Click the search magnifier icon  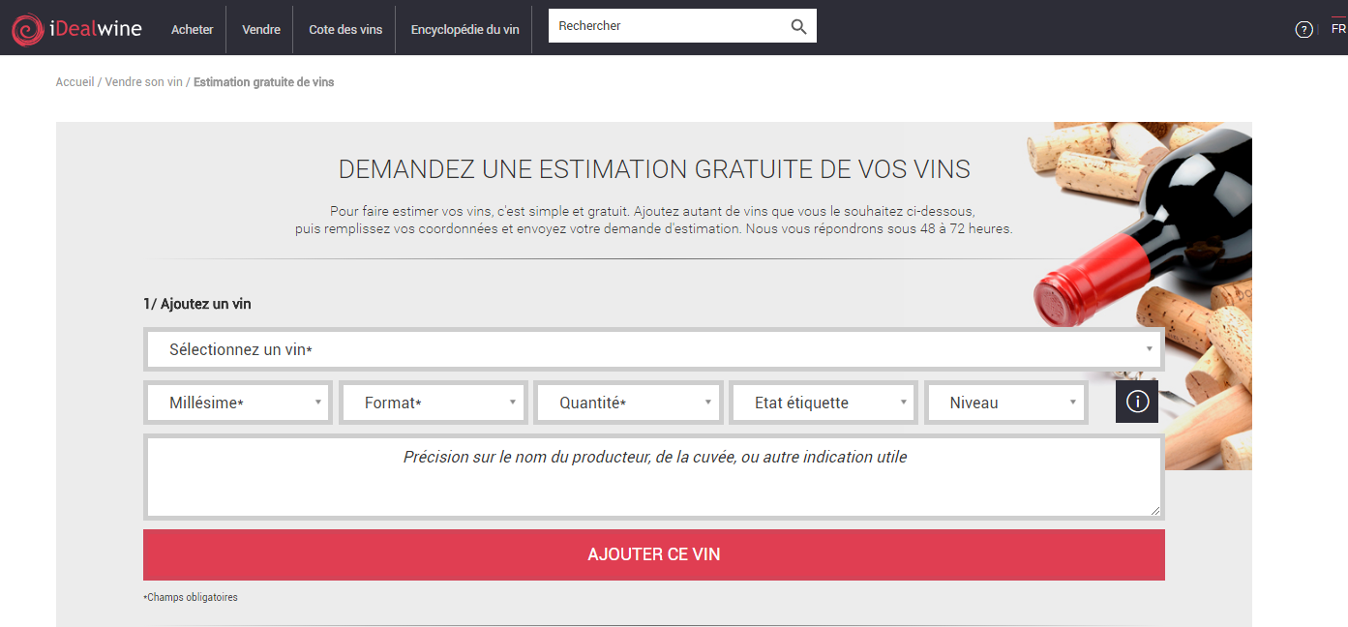point(797,25)
